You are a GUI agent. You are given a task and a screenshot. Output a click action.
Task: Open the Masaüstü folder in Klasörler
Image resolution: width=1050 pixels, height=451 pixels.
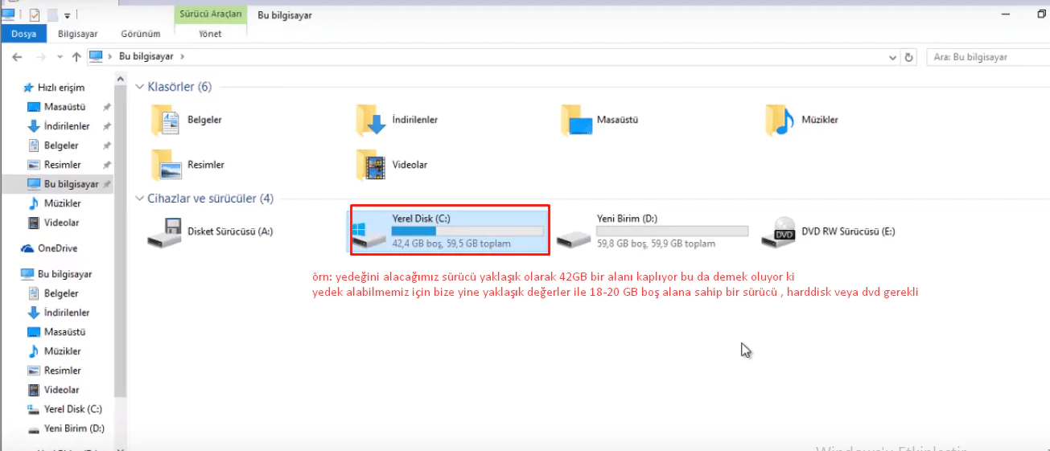point(599,120)
